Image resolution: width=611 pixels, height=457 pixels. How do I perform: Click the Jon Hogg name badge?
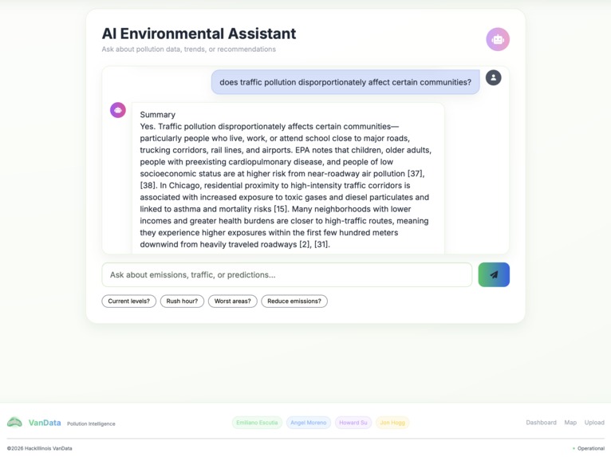[x=392, y=423]
